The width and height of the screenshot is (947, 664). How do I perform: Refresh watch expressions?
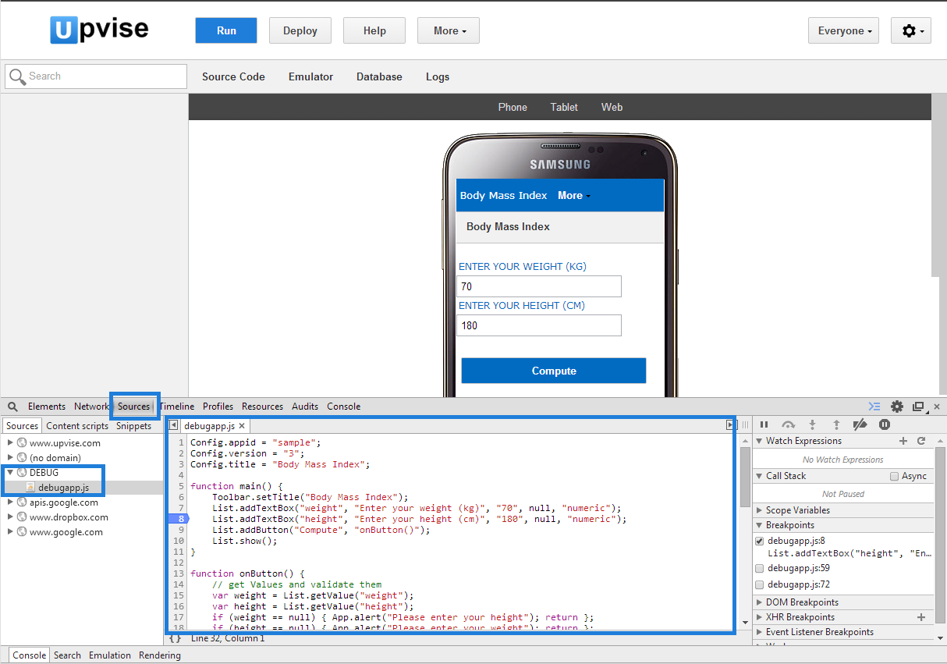(x=921, y=441)
